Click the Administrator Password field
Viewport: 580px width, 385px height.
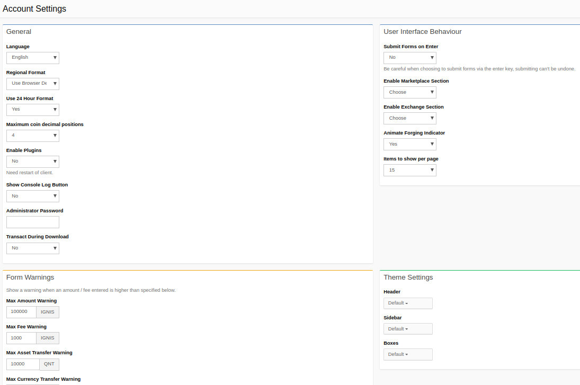click(33, 222)
